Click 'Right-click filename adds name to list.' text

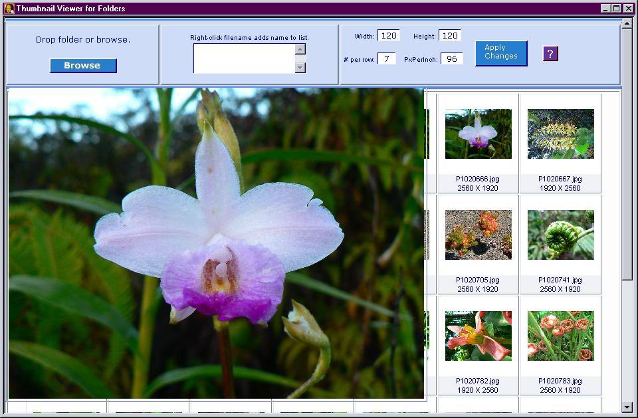pyautogui.click(x=249, y=37)
